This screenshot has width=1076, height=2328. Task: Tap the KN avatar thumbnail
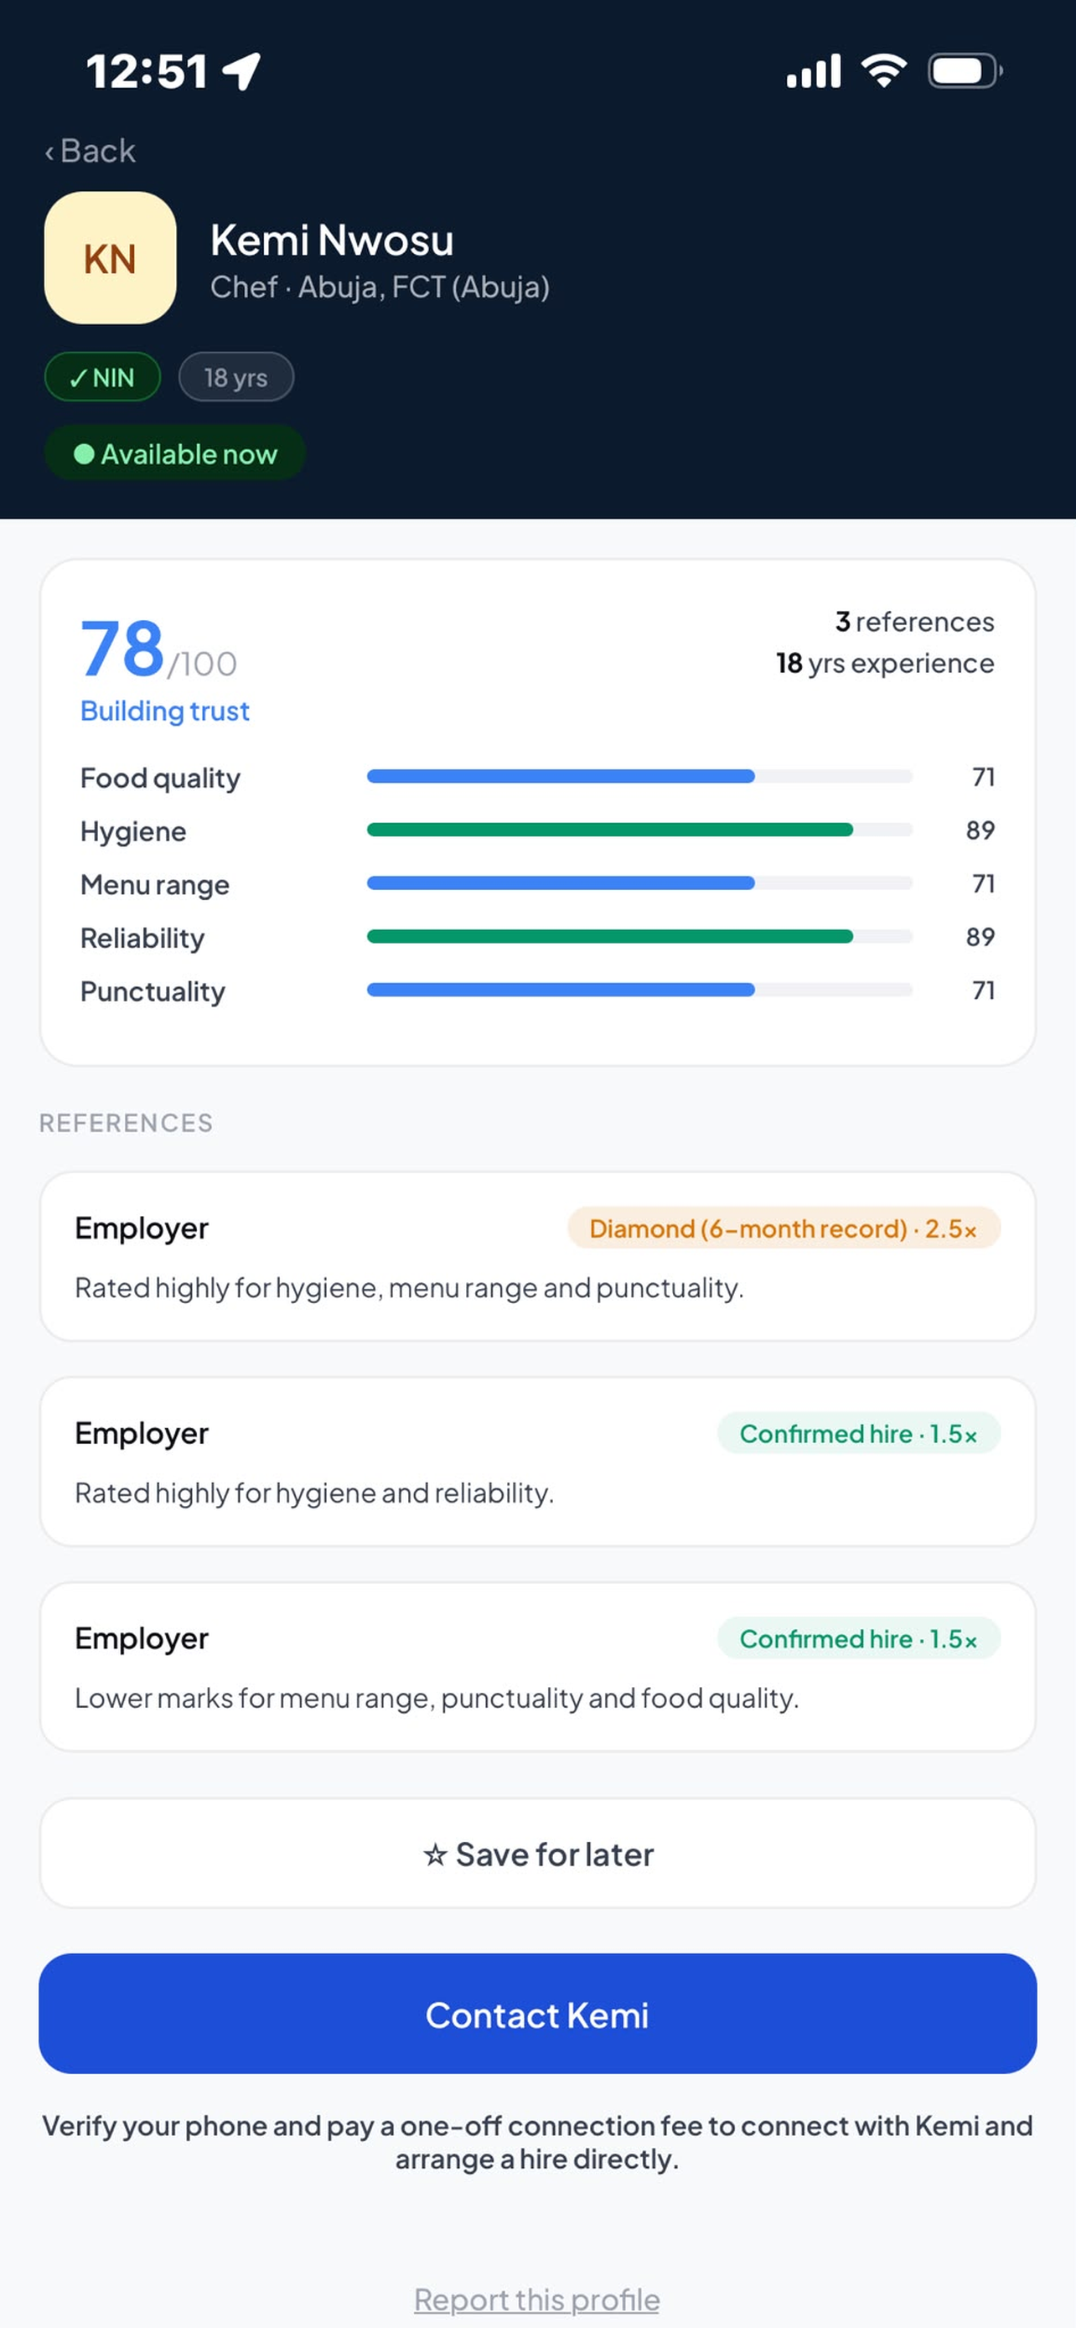coord(111,258)
